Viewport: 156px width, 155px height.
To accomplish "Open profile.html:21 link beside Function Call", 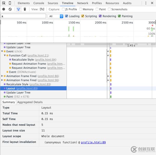I will tap(38, 55).
